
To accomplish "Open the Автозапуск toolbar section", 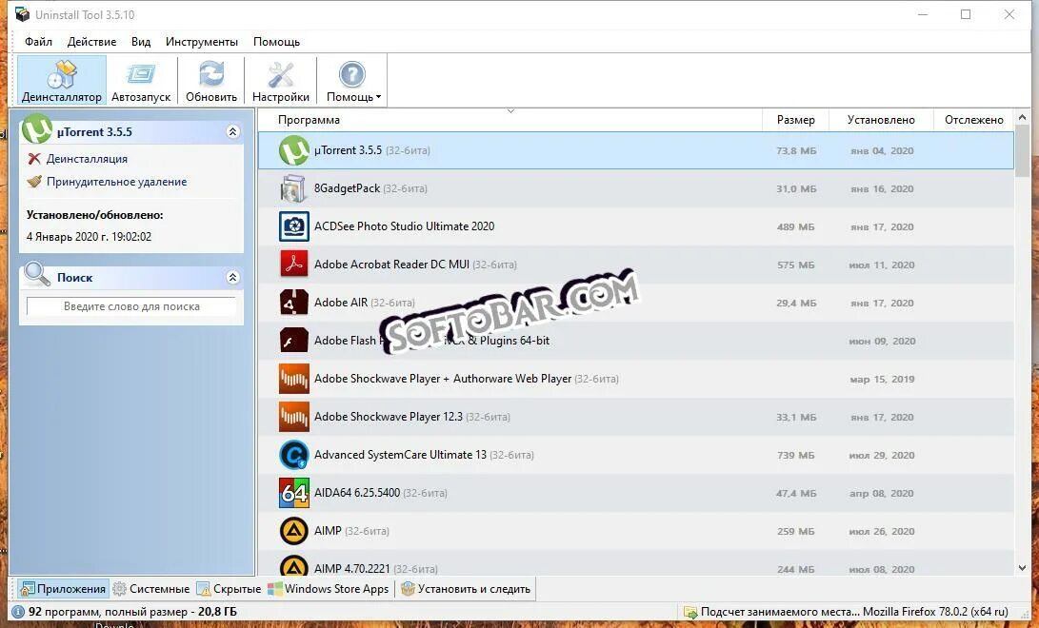I will pos(141,81).
